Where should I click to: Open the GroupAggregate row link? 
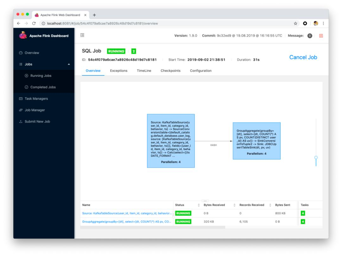coord(126,221)
